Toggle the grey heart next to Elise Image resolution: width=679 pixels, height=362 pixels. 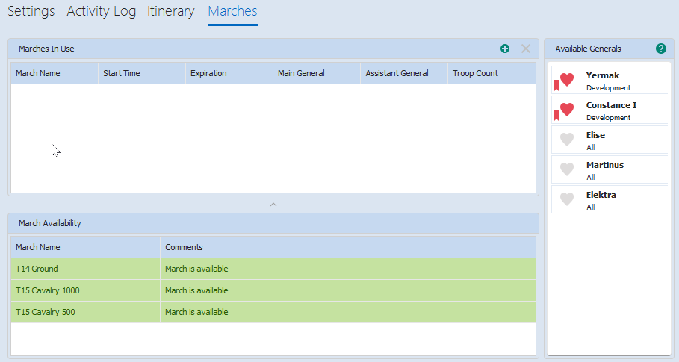[567, 139]
